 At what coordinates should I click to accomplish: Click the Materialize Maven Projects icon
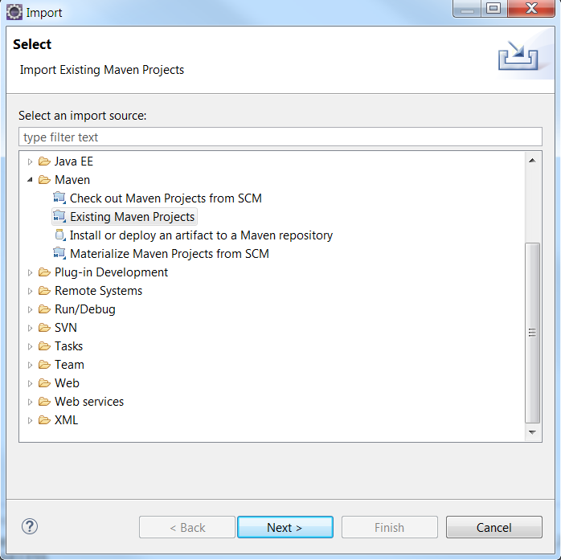59,254
